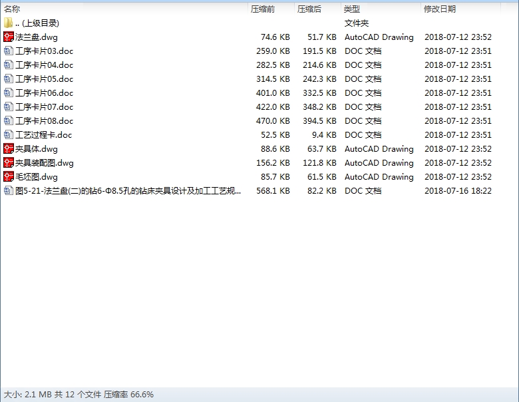The image size is (519, 402).
Task: Click the 图5-21-法兰盘 document icon
Action: tap(9, 191)
